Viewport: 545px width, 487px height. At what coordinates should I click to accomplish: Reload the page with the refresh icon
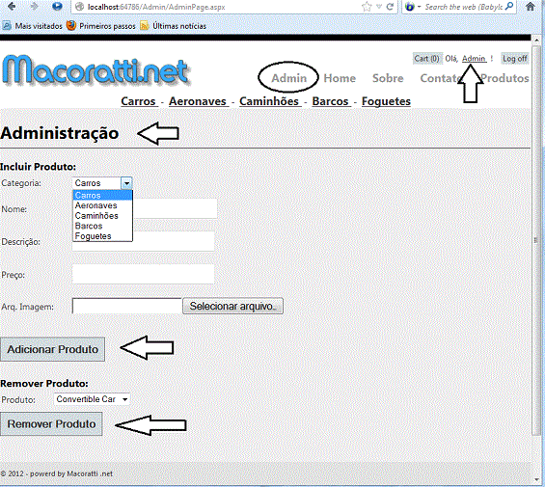pyautogui.click(x=390, y=7)
